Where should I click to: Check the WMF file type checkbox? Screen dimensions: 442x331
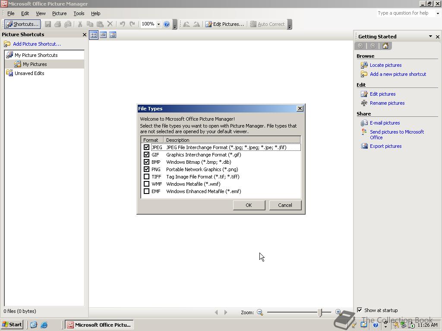pos(146,184)
